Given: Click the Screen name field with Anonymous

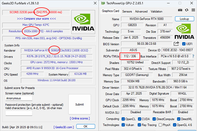Looking at the screenshot, I should (x=19, y=98).
